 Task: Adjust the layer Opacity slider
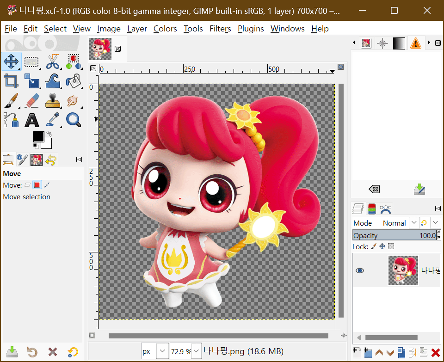[395, 235]
